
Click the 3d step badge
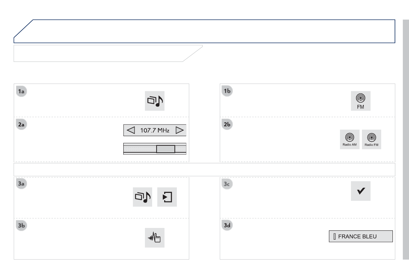coord(227,225)
